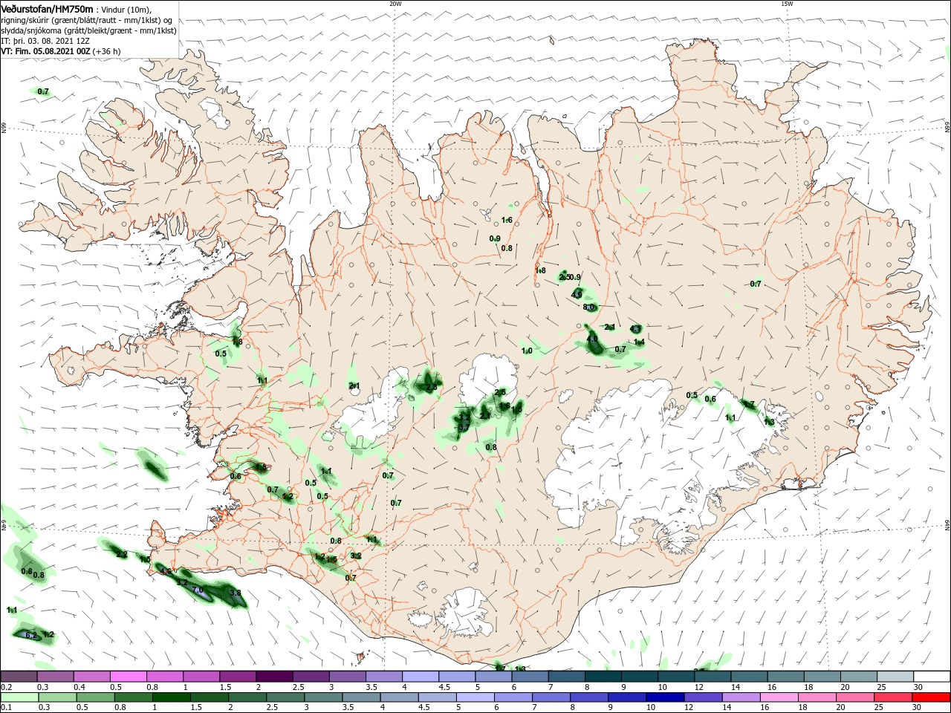This screenshot has height=713, width=951.
Task: Pick upper legend swatch starting at 0.2
Action: (x=19, y=676)
